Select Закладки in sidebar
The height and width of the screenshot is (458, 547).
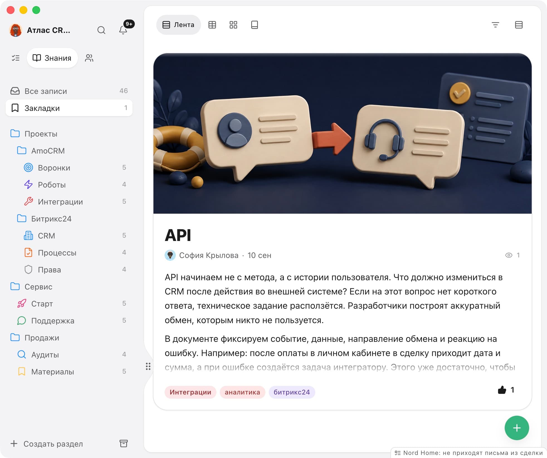pyautogui.click(x=69, y=108)
